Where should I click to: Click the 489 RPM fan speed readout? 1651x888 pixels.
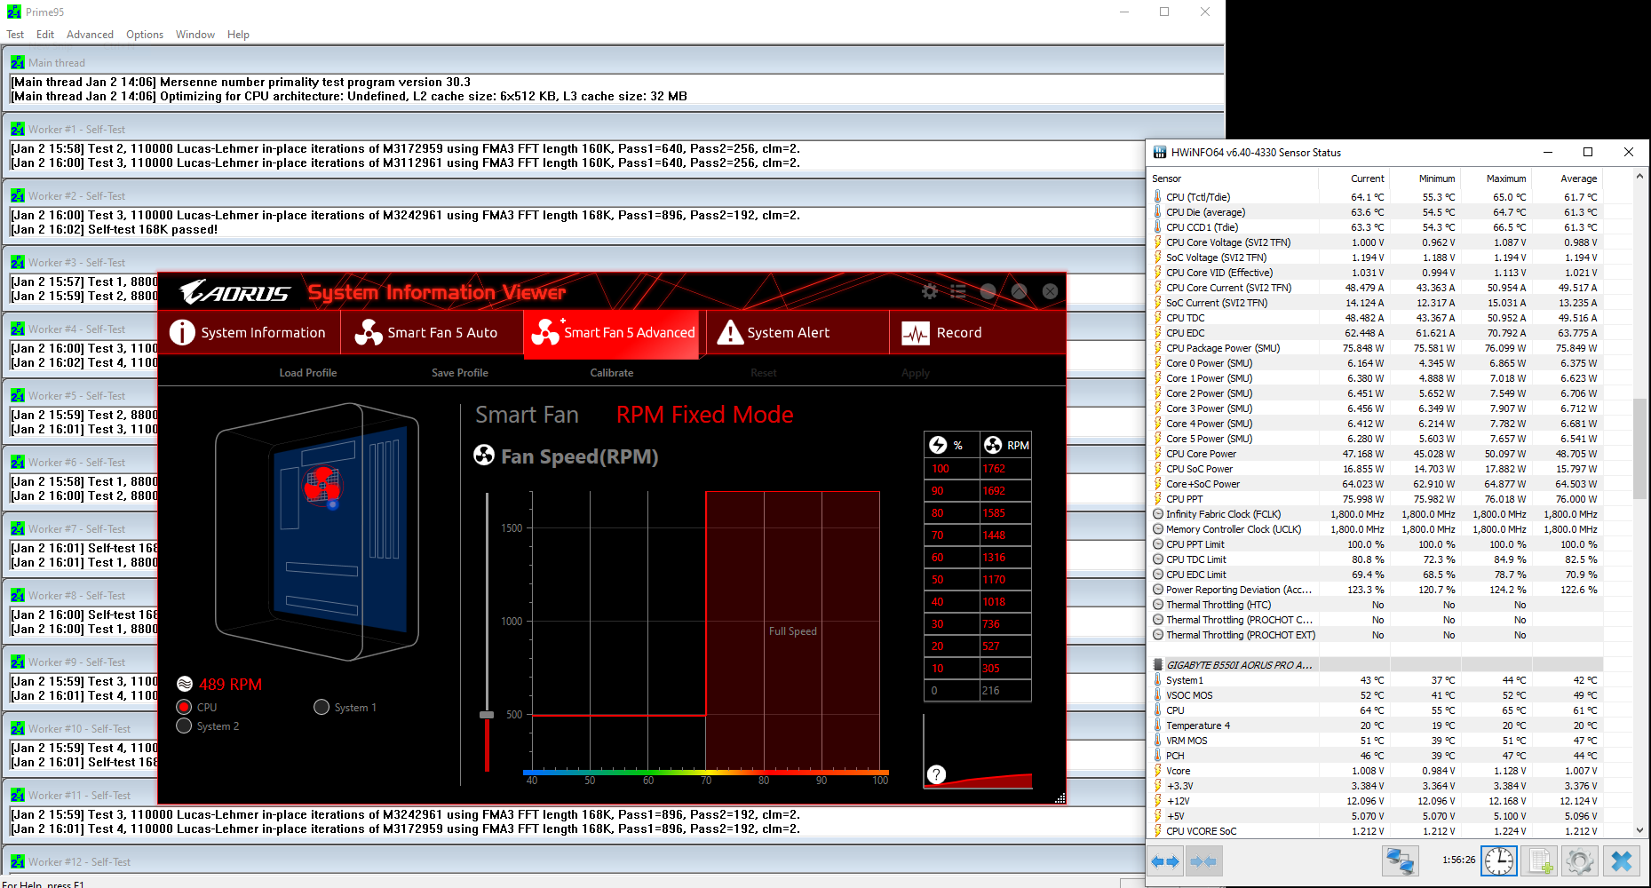(230, 684)
